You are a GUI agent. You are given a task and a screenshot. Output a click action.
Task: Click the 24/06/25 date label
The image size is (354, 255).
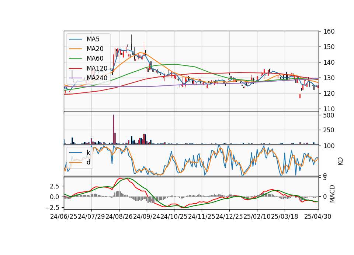coord(64,217)
